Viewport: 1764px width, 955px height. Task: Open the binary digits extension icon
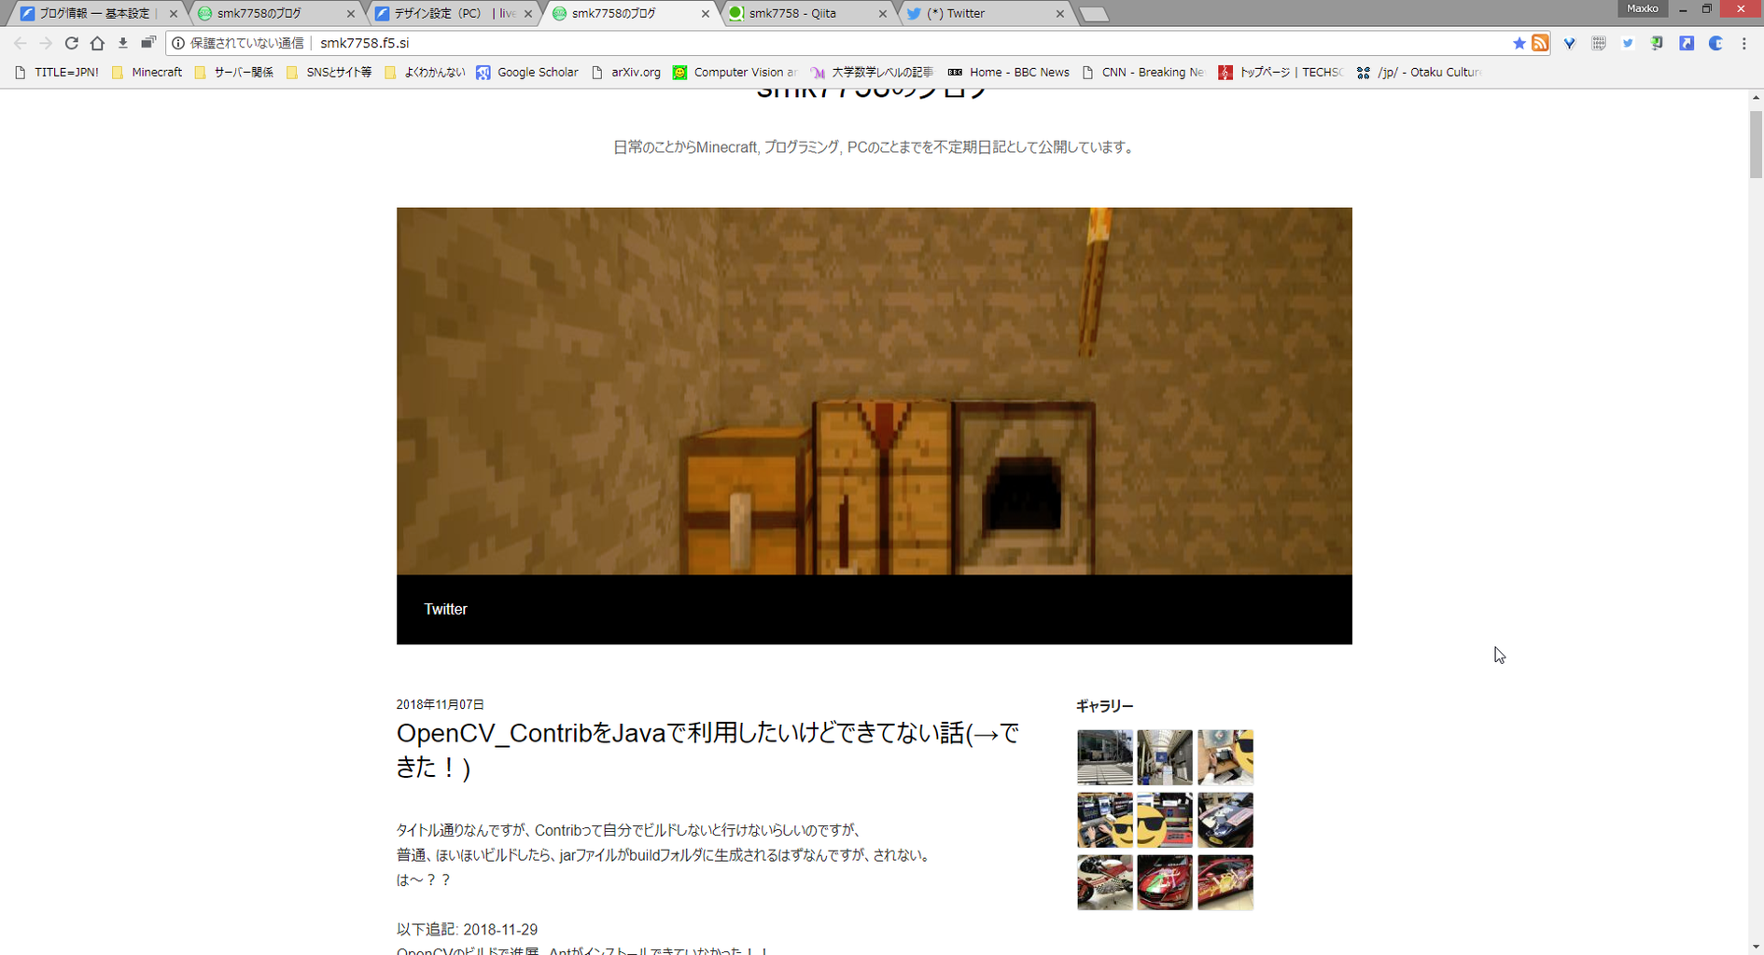click(x=1599, y=43)
